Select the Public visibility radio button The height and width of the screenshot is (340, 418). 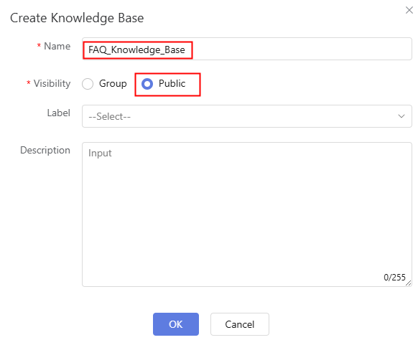[147, 84]
